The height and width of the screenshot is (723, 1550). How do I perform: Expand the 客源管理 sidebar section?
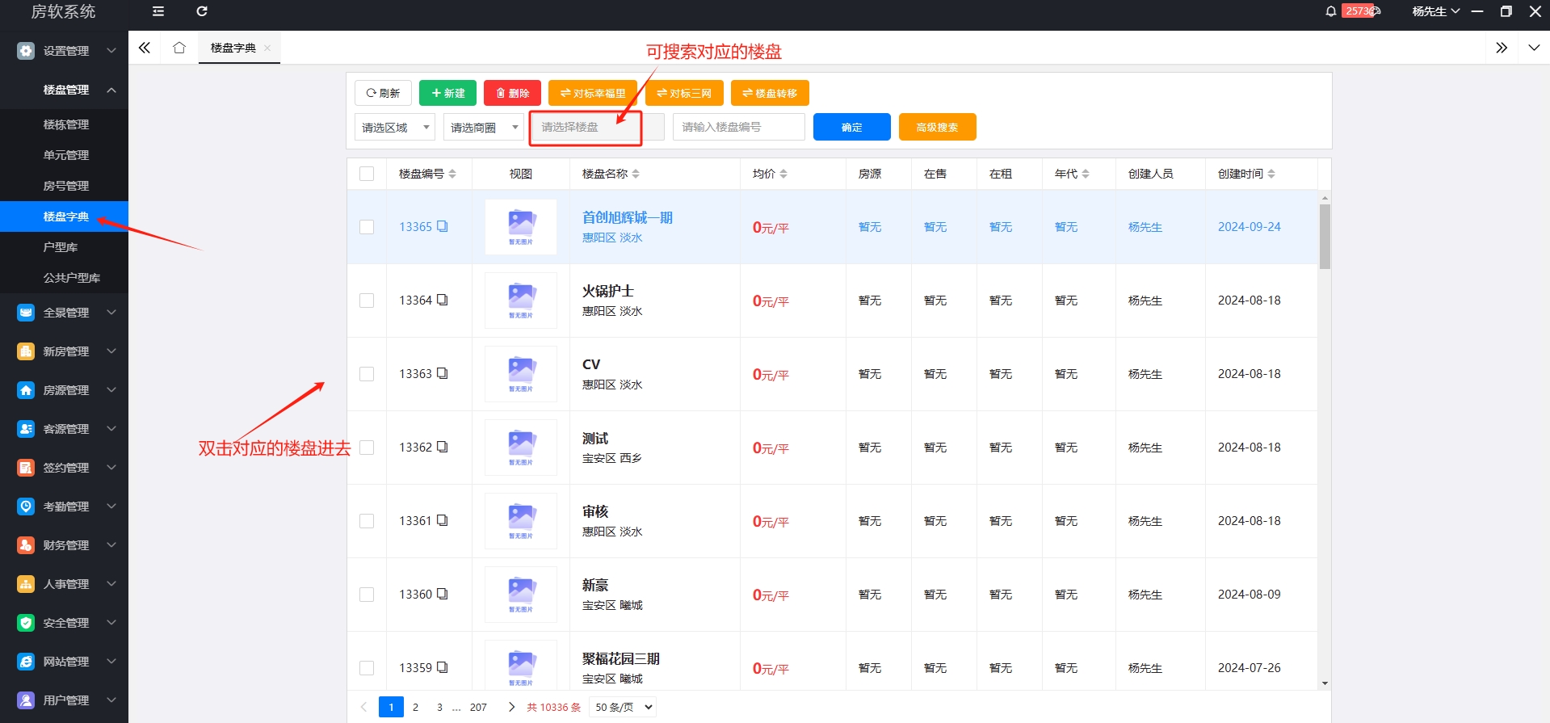(111, 429)
